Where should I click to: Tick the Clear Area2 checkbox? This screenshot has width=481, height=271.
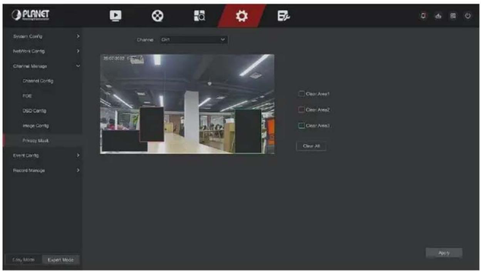point(302,109)
